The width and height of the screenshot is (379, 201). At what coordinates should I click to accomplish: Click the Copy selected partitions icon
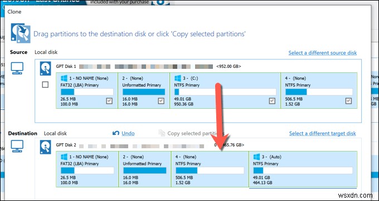[162, 133]
